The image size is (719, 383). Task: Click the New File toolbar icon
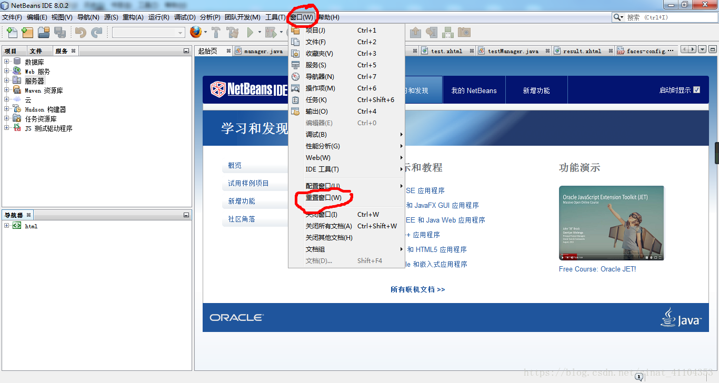pos(12,33)
